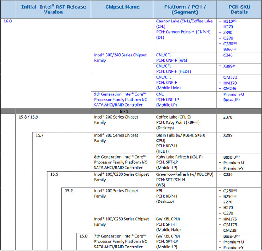Screen dimensions: 262x251
Task: Select the H270 SKU entry
Action: pos(228,208)
